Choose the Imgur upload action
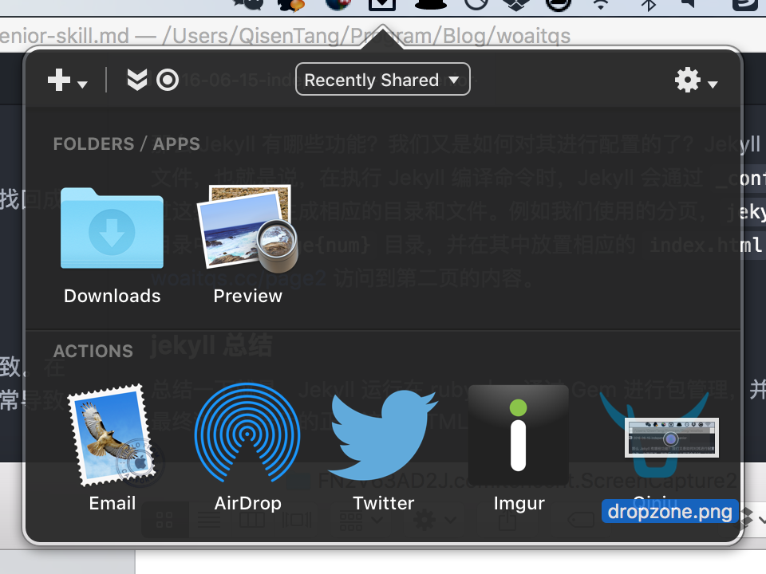Image resolution: width=766 pixels, height=574 pixels. coord(519,435)
